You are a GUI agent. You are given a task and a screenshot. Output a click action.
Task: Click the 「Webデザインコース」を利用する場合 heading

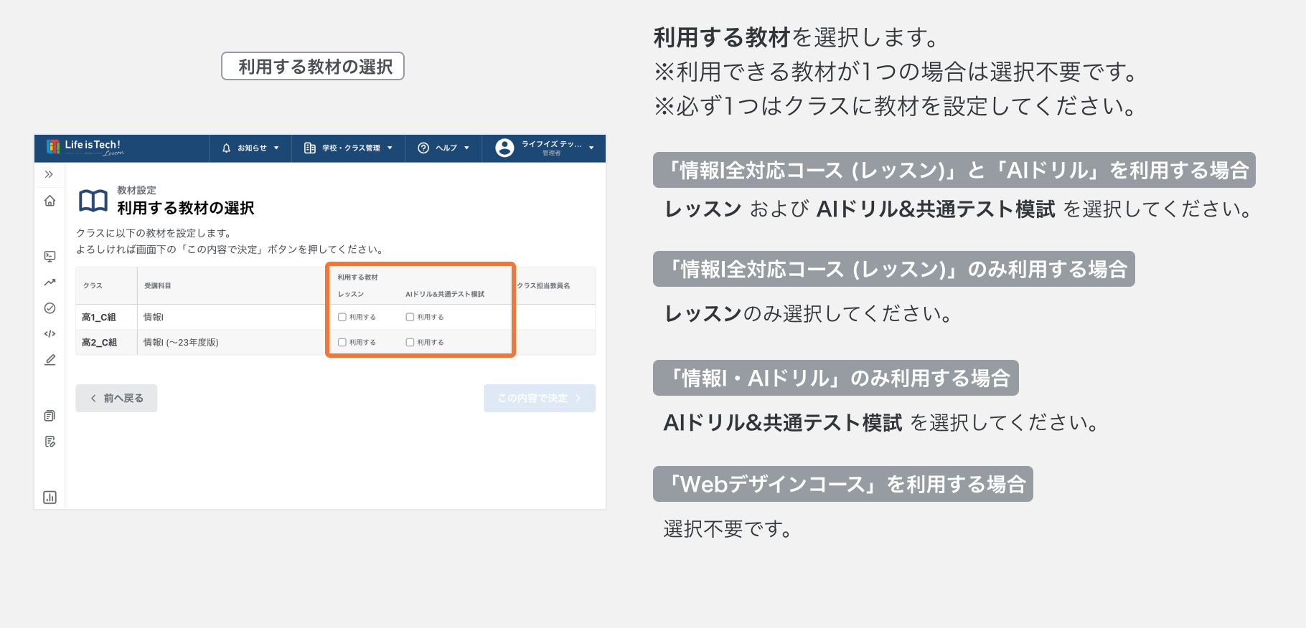click(x=843, y=484)
